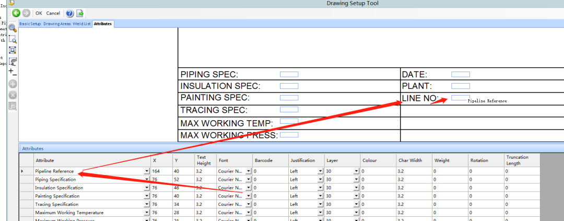The width and height of the screenshot is (564, 221).
Task: Click the Attribute column header
Action: [x=92, y=160]
